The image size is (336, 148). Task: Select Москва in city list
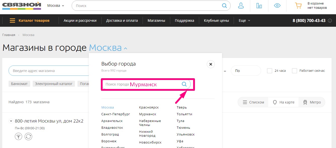(x=108, y=107)
